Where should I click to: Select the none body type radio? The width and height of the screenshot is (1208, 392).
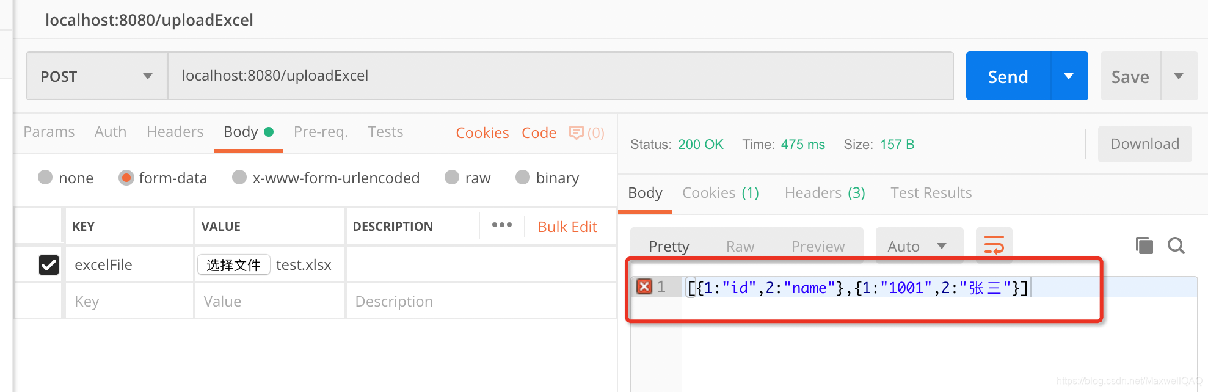45,177
